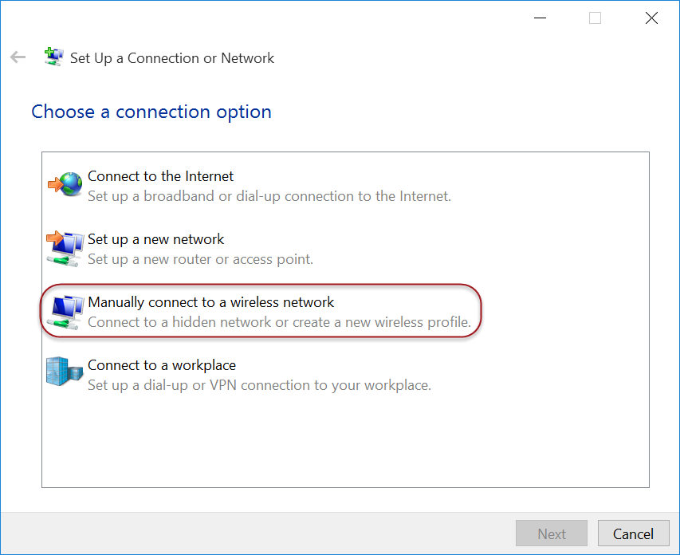Click the broadband or dial-up connection description
The height and width of the screenshot is (555, 680).
pos(269,195)
